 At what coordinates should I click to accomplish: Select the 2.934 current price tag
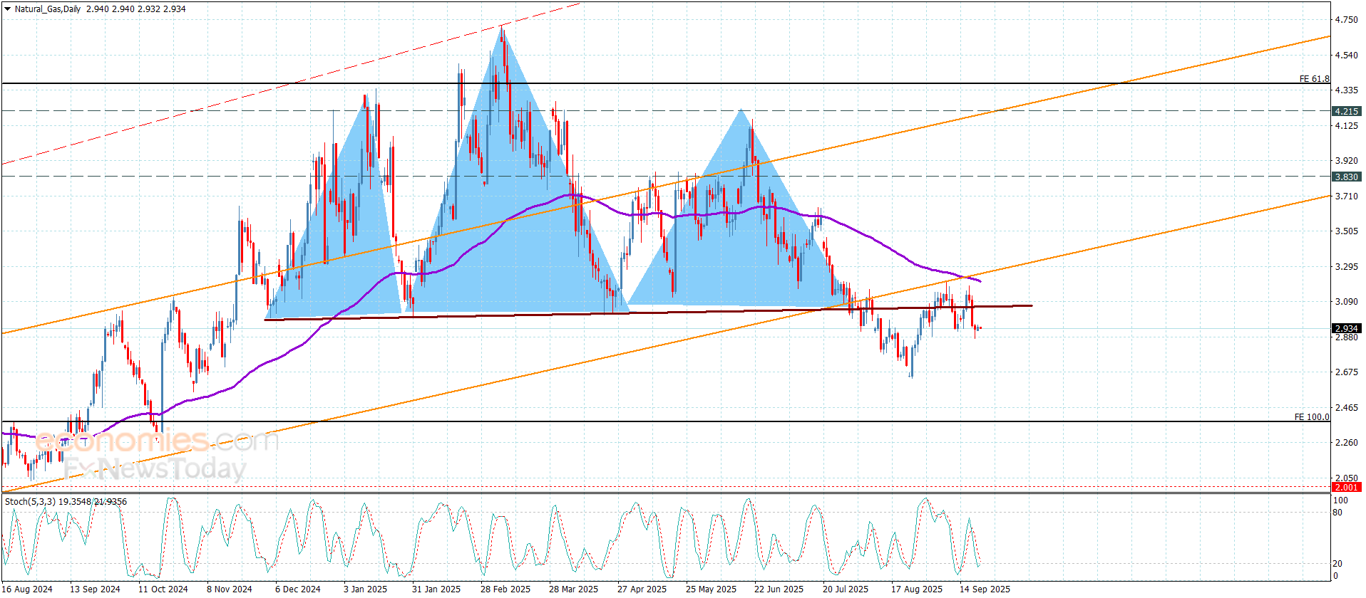[x=1346, y=328]
